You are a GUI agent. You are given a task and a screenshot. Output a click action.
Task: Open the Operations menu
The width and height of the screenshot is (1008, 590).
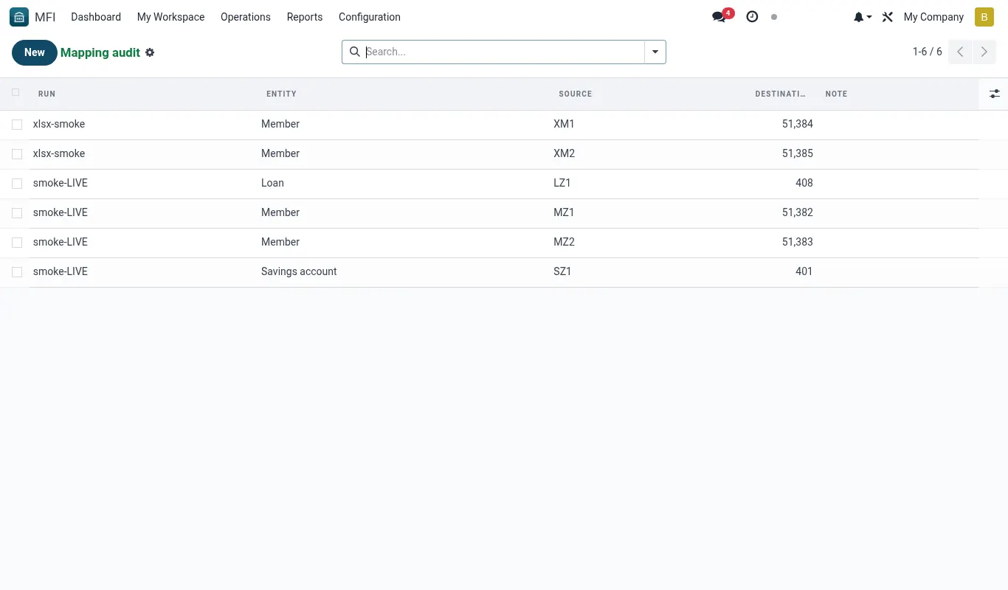[x=246, y=17]
